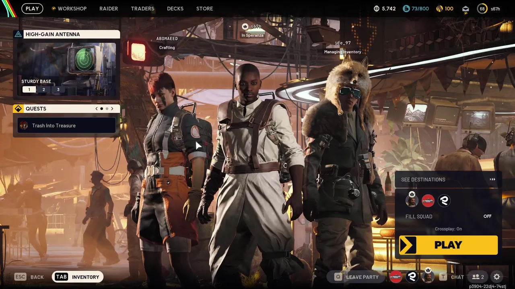Click the red car avatar in squad panel
This screenshot has width=515, height=289.
428,201
